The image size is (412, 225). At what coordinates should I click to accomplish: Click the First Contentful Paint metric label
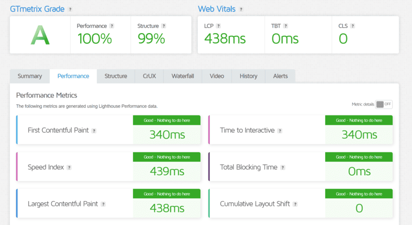coord(58,131)
